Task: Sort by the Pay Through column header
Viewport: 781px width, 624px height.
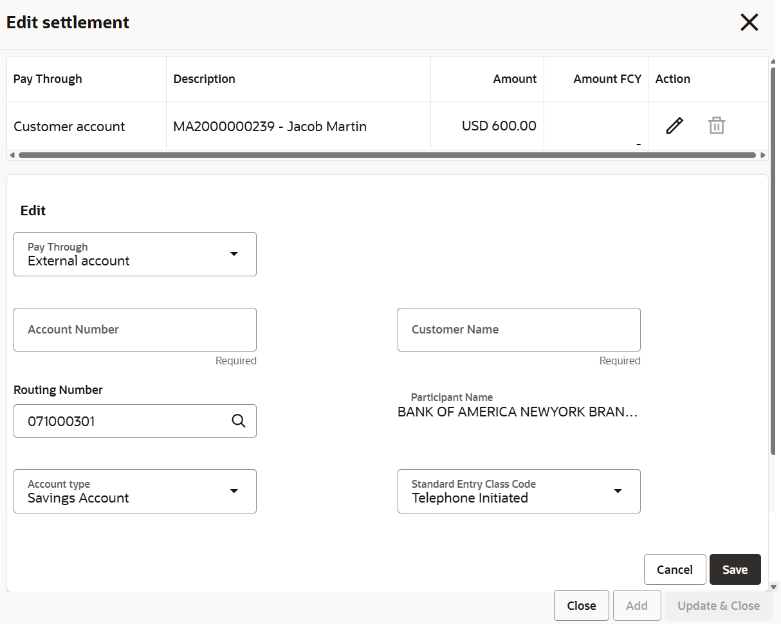Action: click(x=48, y=79)
